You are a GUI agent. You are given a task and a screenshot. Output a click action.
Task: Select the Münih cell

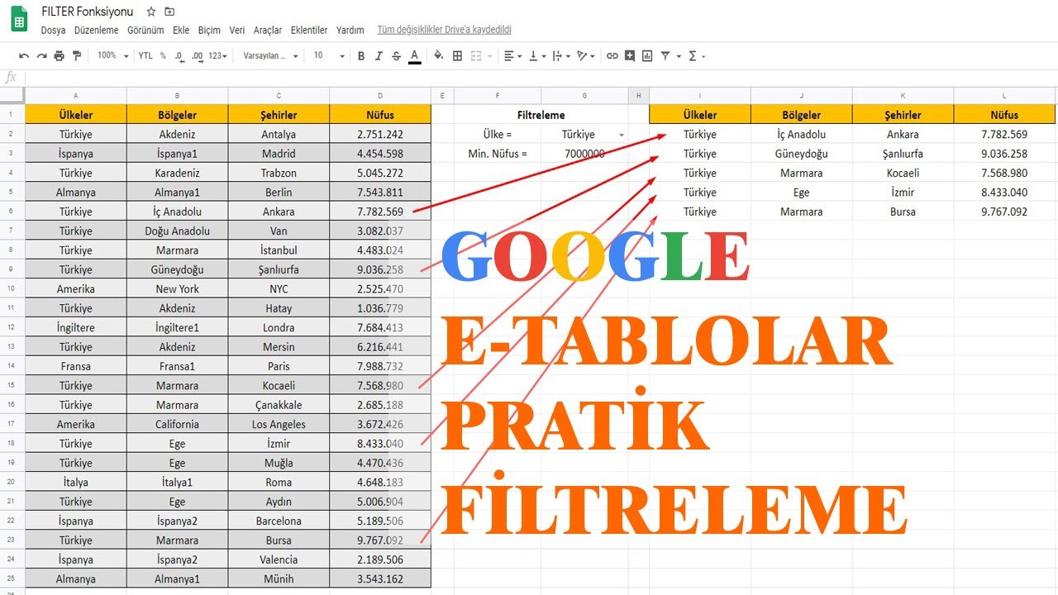tap(279, 578)
